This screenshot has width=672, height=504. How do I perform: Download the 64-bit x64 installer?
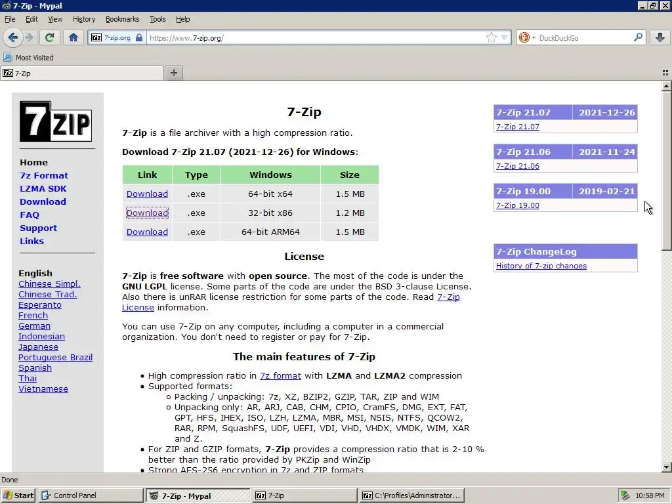(147, 194)
